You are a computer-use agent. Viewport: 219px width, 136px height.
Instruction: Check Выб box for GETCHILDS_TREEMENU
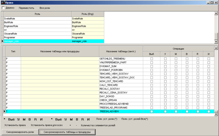pyautogui.click(x=152, y=59)
